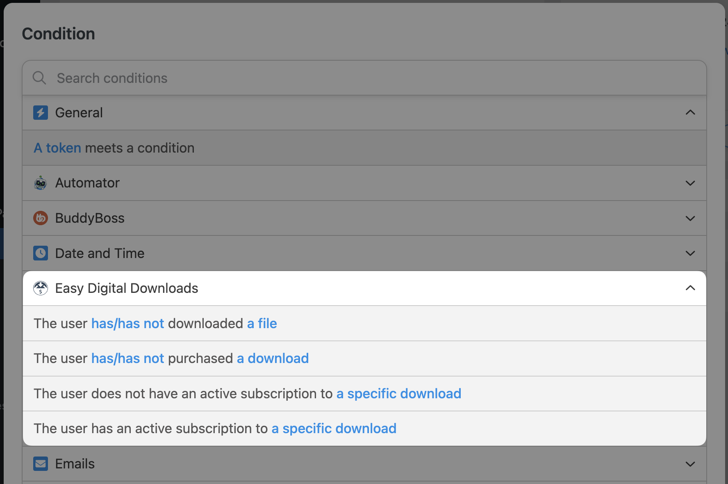The width and height of the screenshot is (728, 484).
Task: Choose 'has/has not downloaded a file' condition
Action: [155, 324]
